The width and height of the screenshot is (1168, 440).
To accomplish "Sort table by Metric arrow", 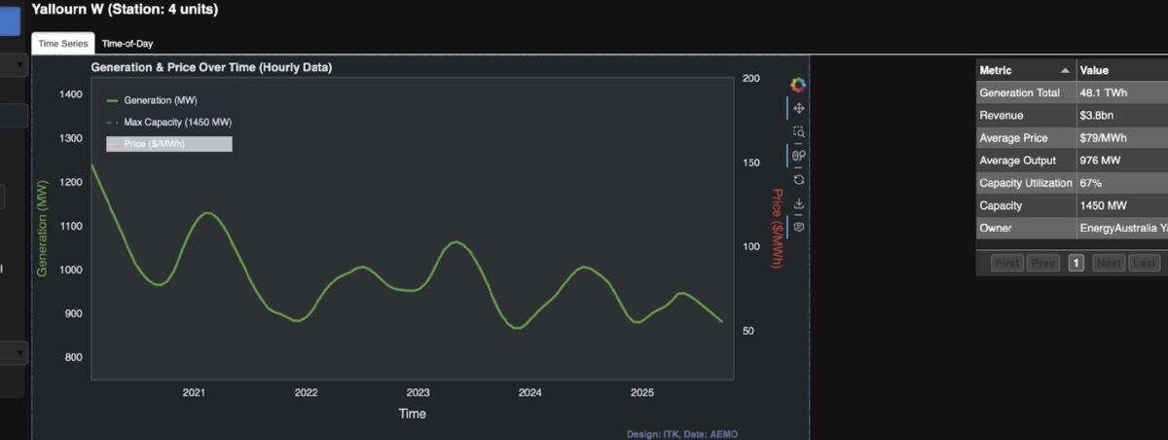I will pyautogui.click(x=1065, y=70).
